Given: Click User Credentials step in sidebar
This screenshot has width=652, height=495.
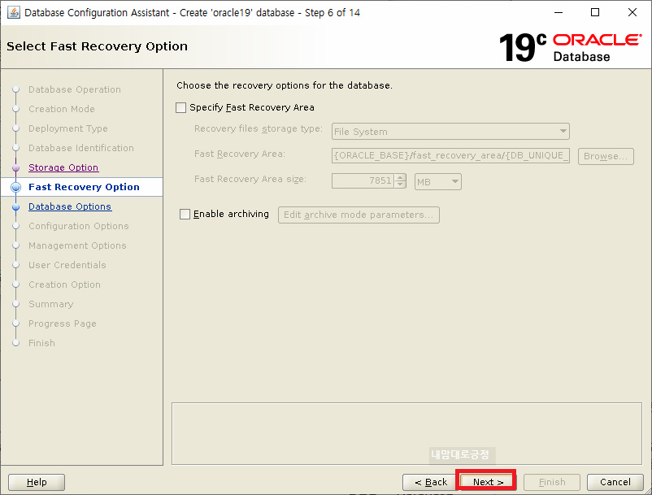Looking at the screenshot, I should (x=67, y=265).
